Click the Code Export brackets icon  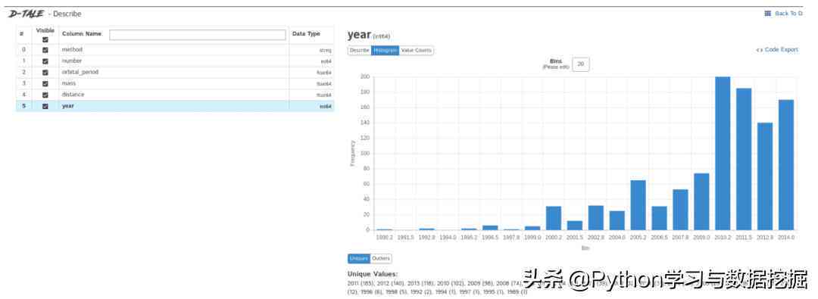coord(759,49)
